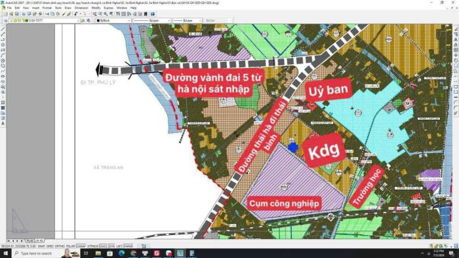
Task: Toggle OSNAP in status bar
Action: [81, 246]
